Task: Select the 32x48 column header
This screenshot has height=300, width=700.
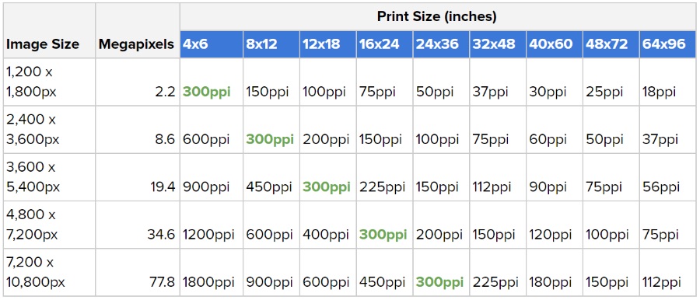Action: click(499, 44)
